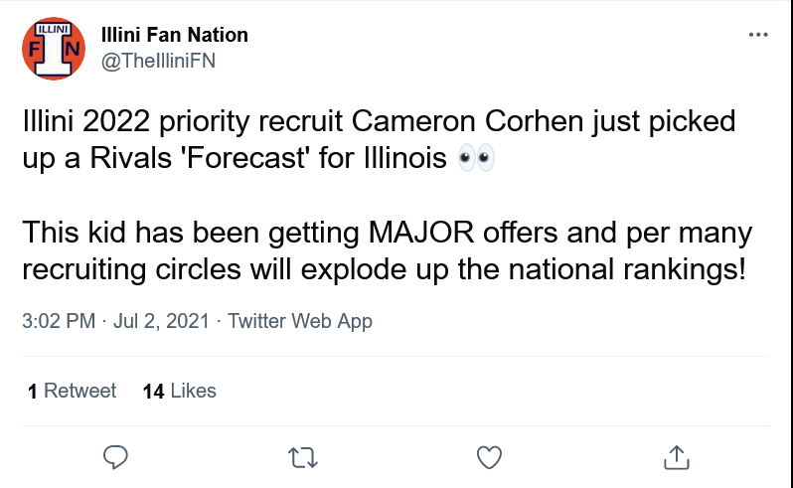Click the Illini Fan Nation profile avatar
Image resolution: width=793 pixels, height=488 pixels.
pos(54,47)
